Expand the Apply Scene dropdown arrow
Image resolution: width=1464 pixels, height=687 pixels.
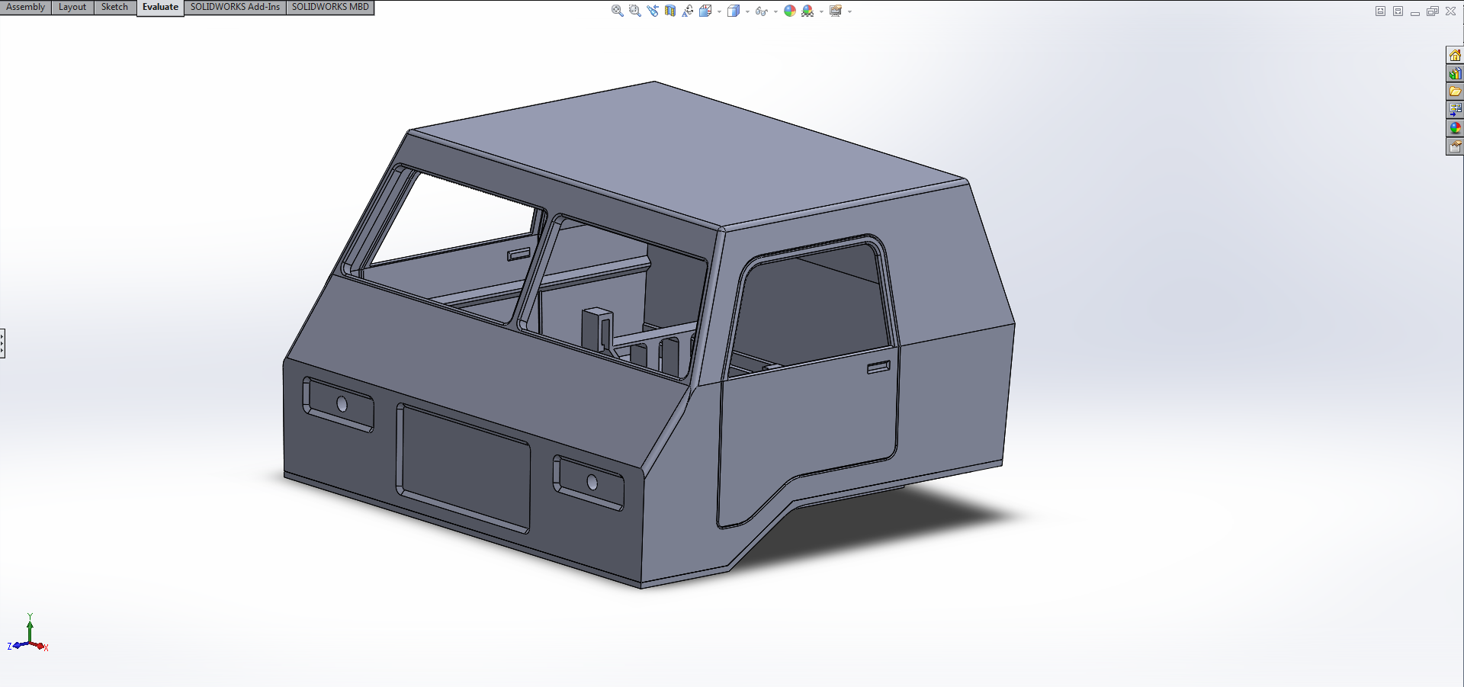pyautogui.click(x=821, y=11)
